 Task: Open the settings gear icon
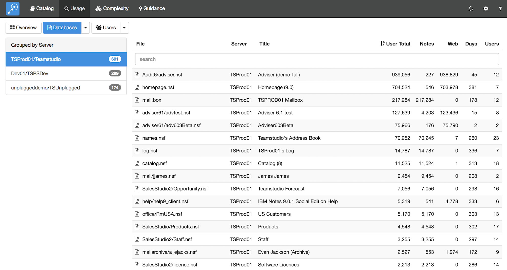coord(486,9)
